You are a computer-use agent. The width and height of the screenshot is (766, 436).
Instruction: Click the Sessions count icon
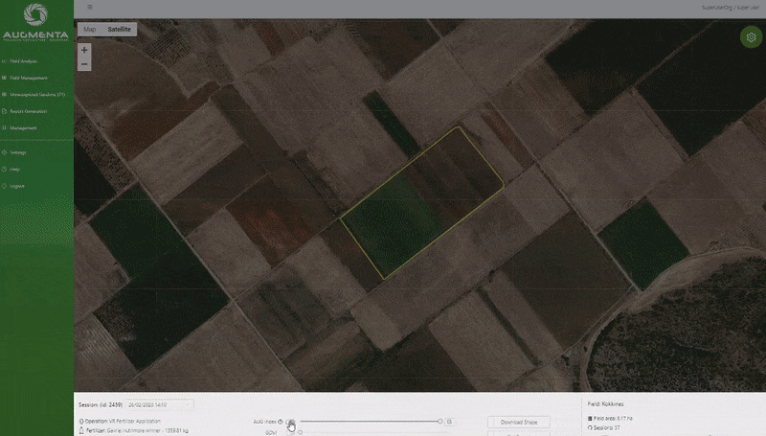click(590, 427)
